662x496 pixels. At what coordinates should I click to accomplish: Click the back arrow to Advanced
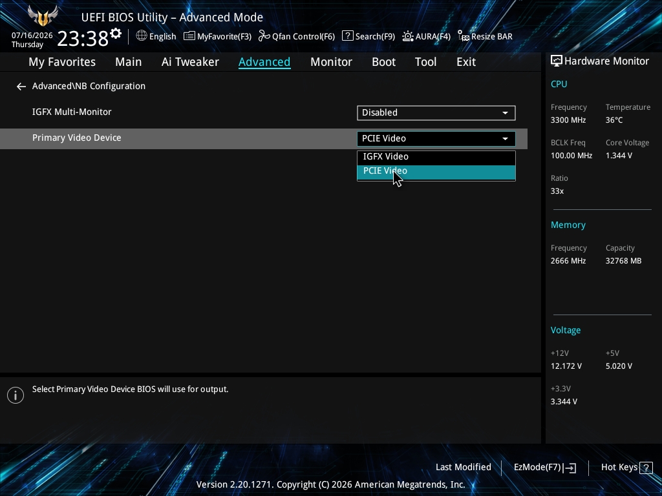[x=21, y=87]
